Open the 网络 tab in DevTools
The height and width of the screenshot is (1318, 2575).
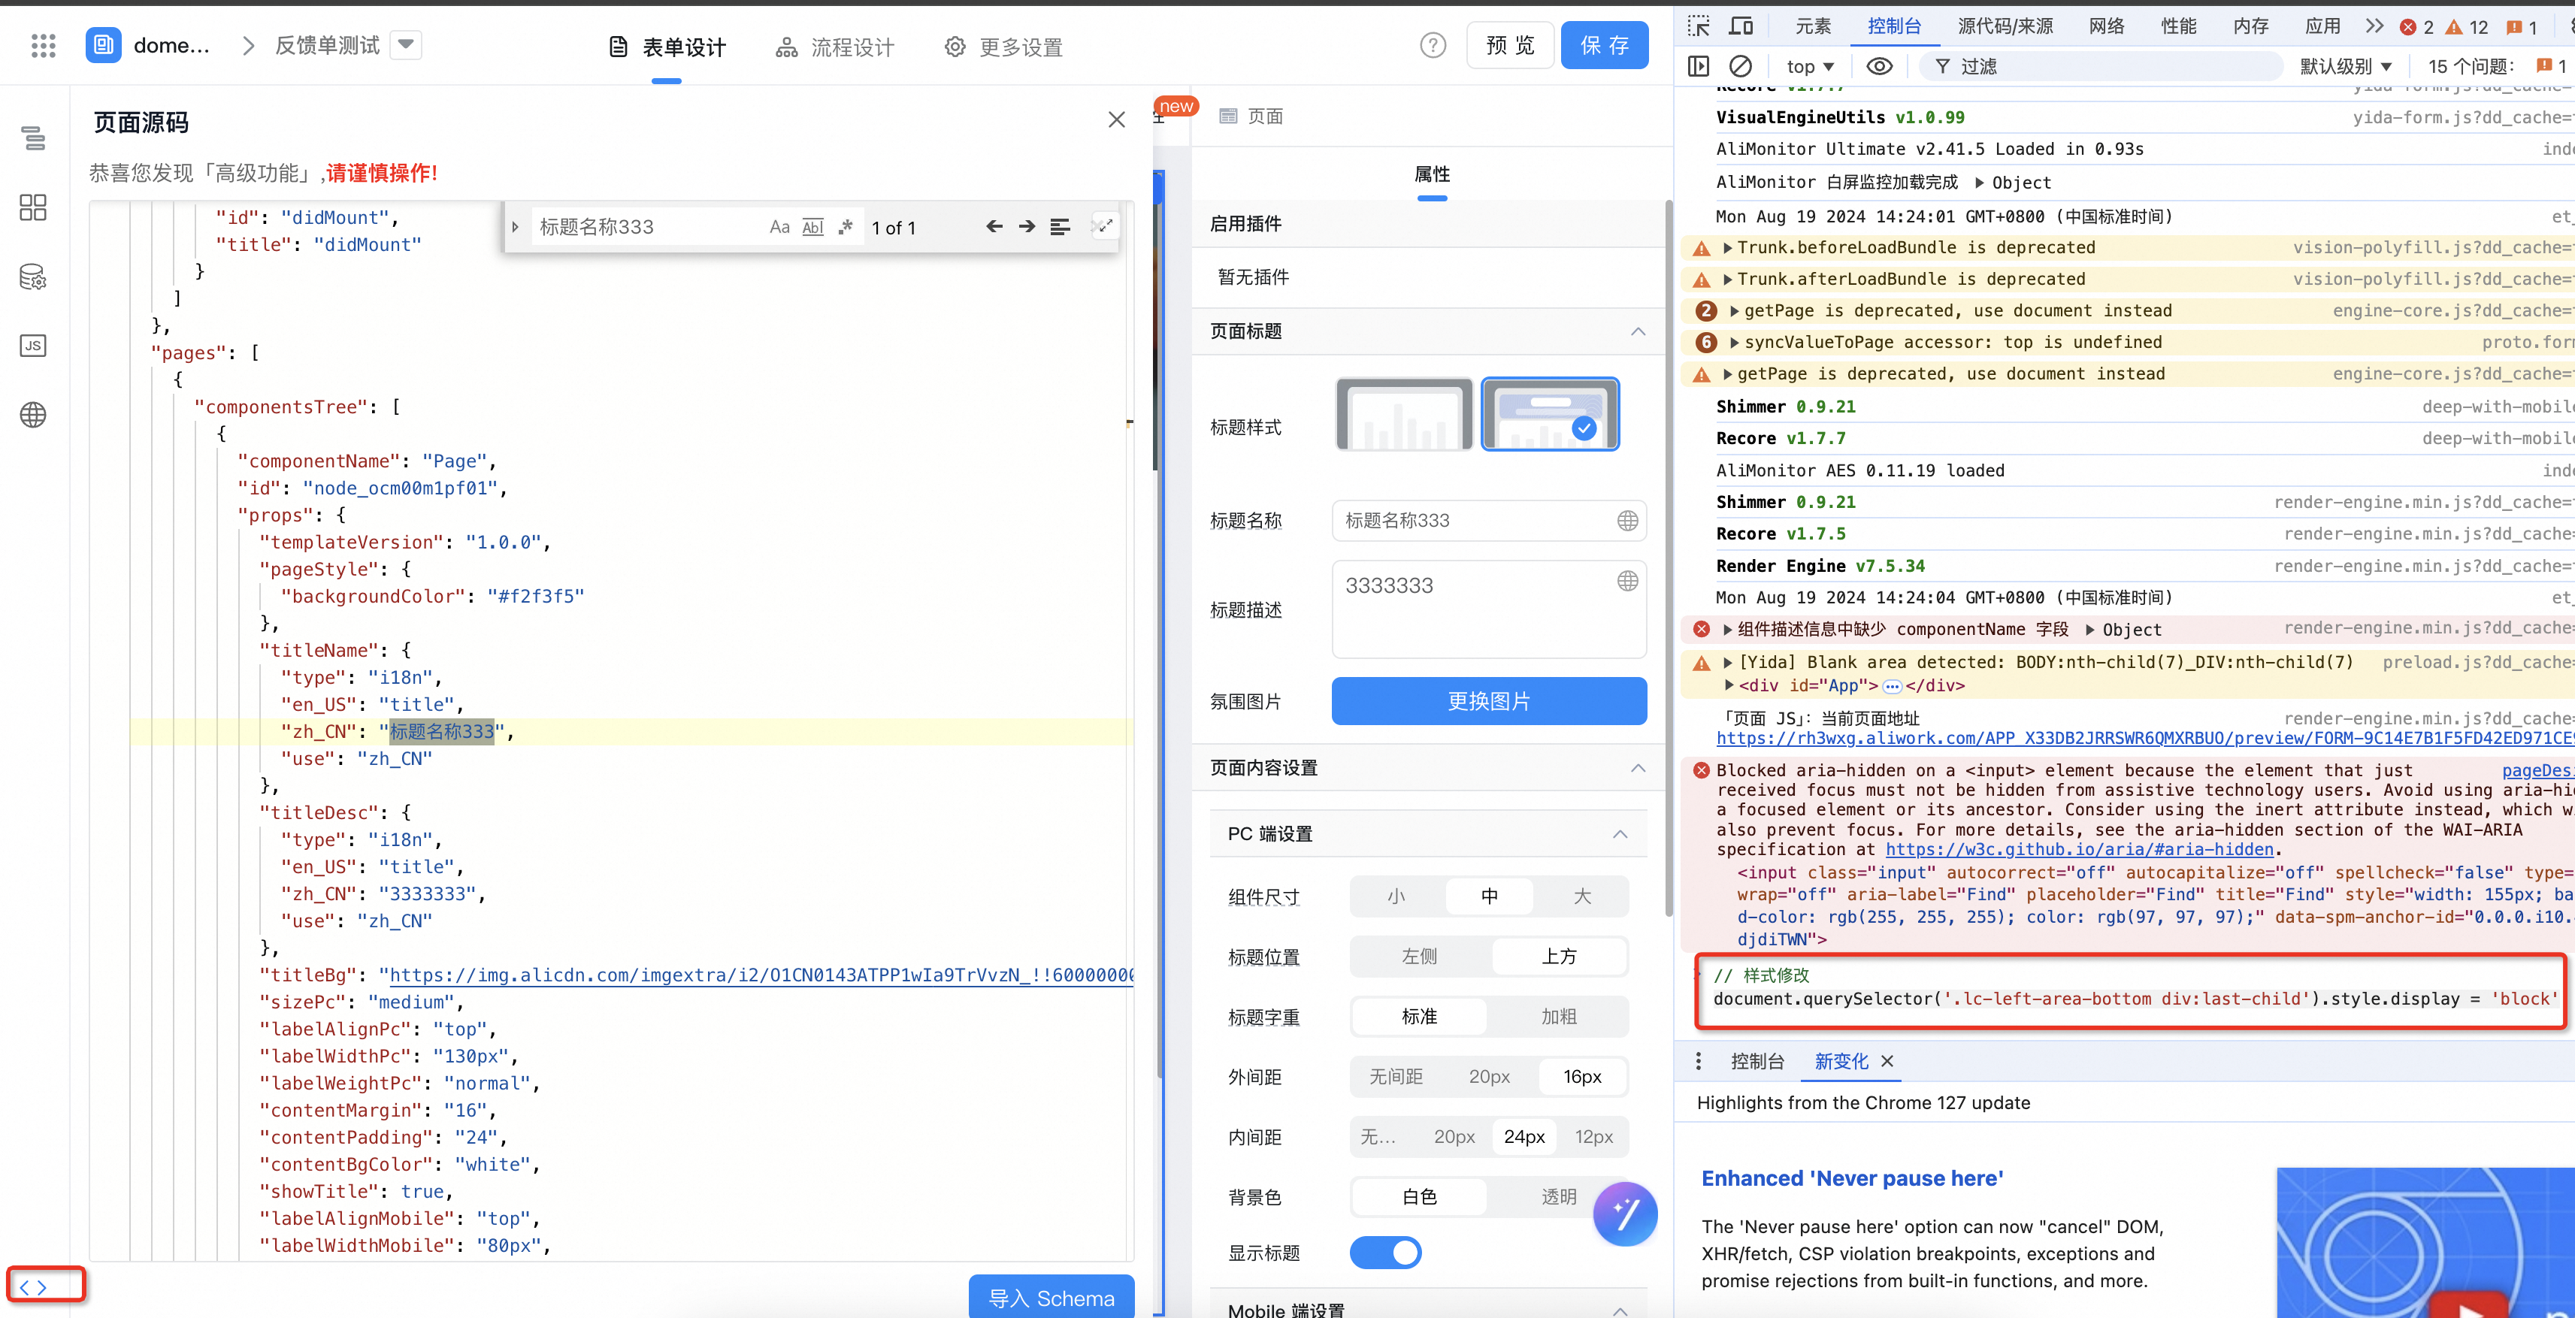pos(2106,26)
